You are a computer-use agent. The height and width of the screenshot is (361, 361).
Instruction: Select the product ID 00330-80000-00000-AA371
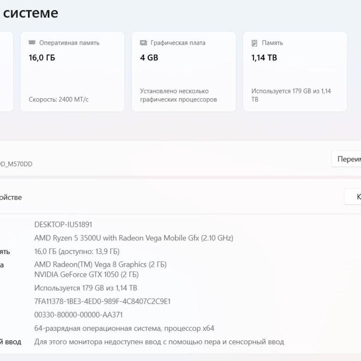[x=78, y=315]
